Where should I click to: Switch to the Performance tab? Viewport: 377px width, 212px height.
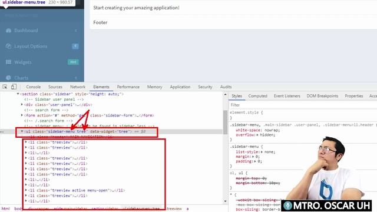click(128, 87)
